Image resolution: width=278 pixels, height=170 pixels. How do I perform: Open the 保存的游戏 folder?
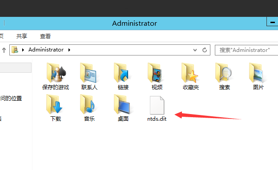point(56,76)
